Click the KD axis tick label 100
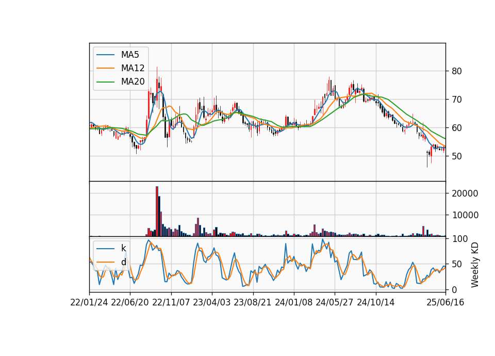 point(460,239)
